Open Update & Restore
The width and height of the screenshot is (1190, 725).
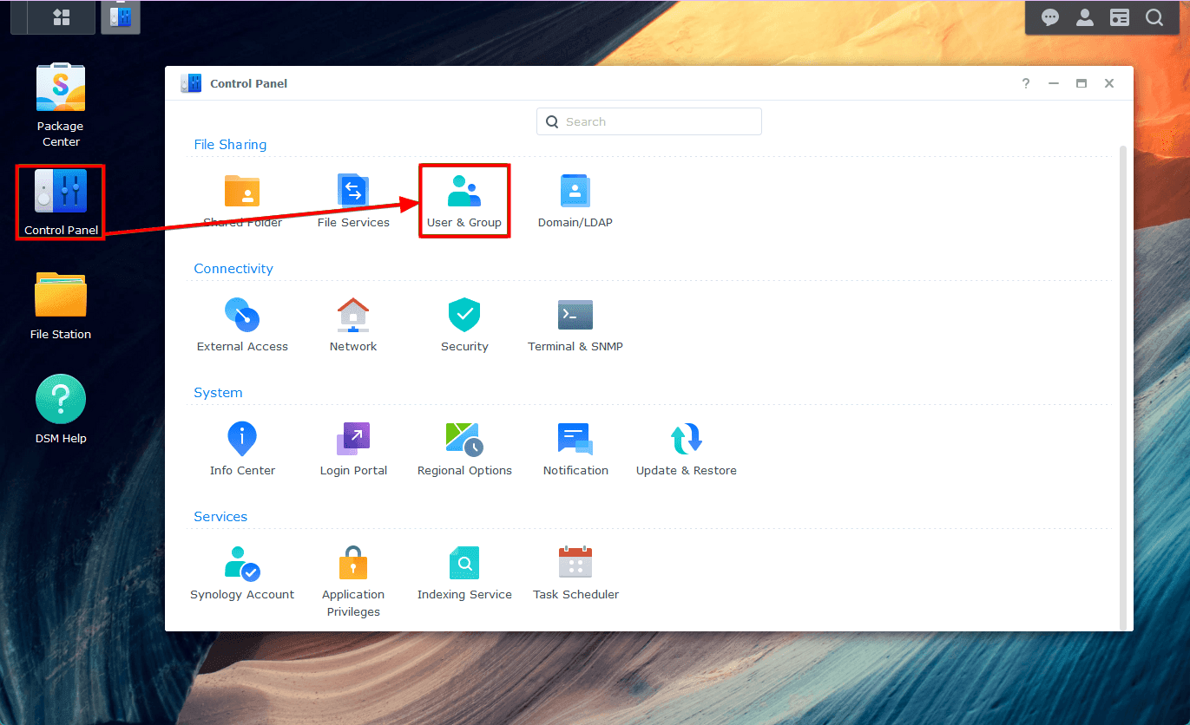(x=686, y=448)
